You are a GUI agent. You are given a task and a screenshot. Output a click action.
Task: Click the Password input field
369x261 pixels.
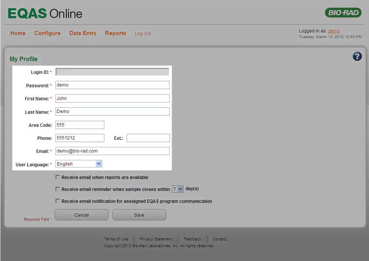tap(113, 85)
